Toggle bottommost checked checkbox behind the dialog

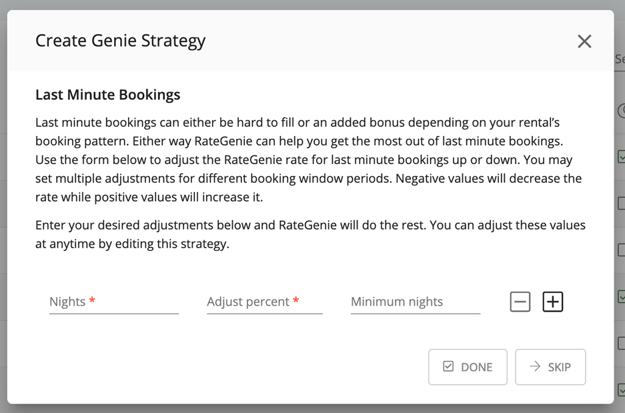pyautogui.click(x=621, y=390)
